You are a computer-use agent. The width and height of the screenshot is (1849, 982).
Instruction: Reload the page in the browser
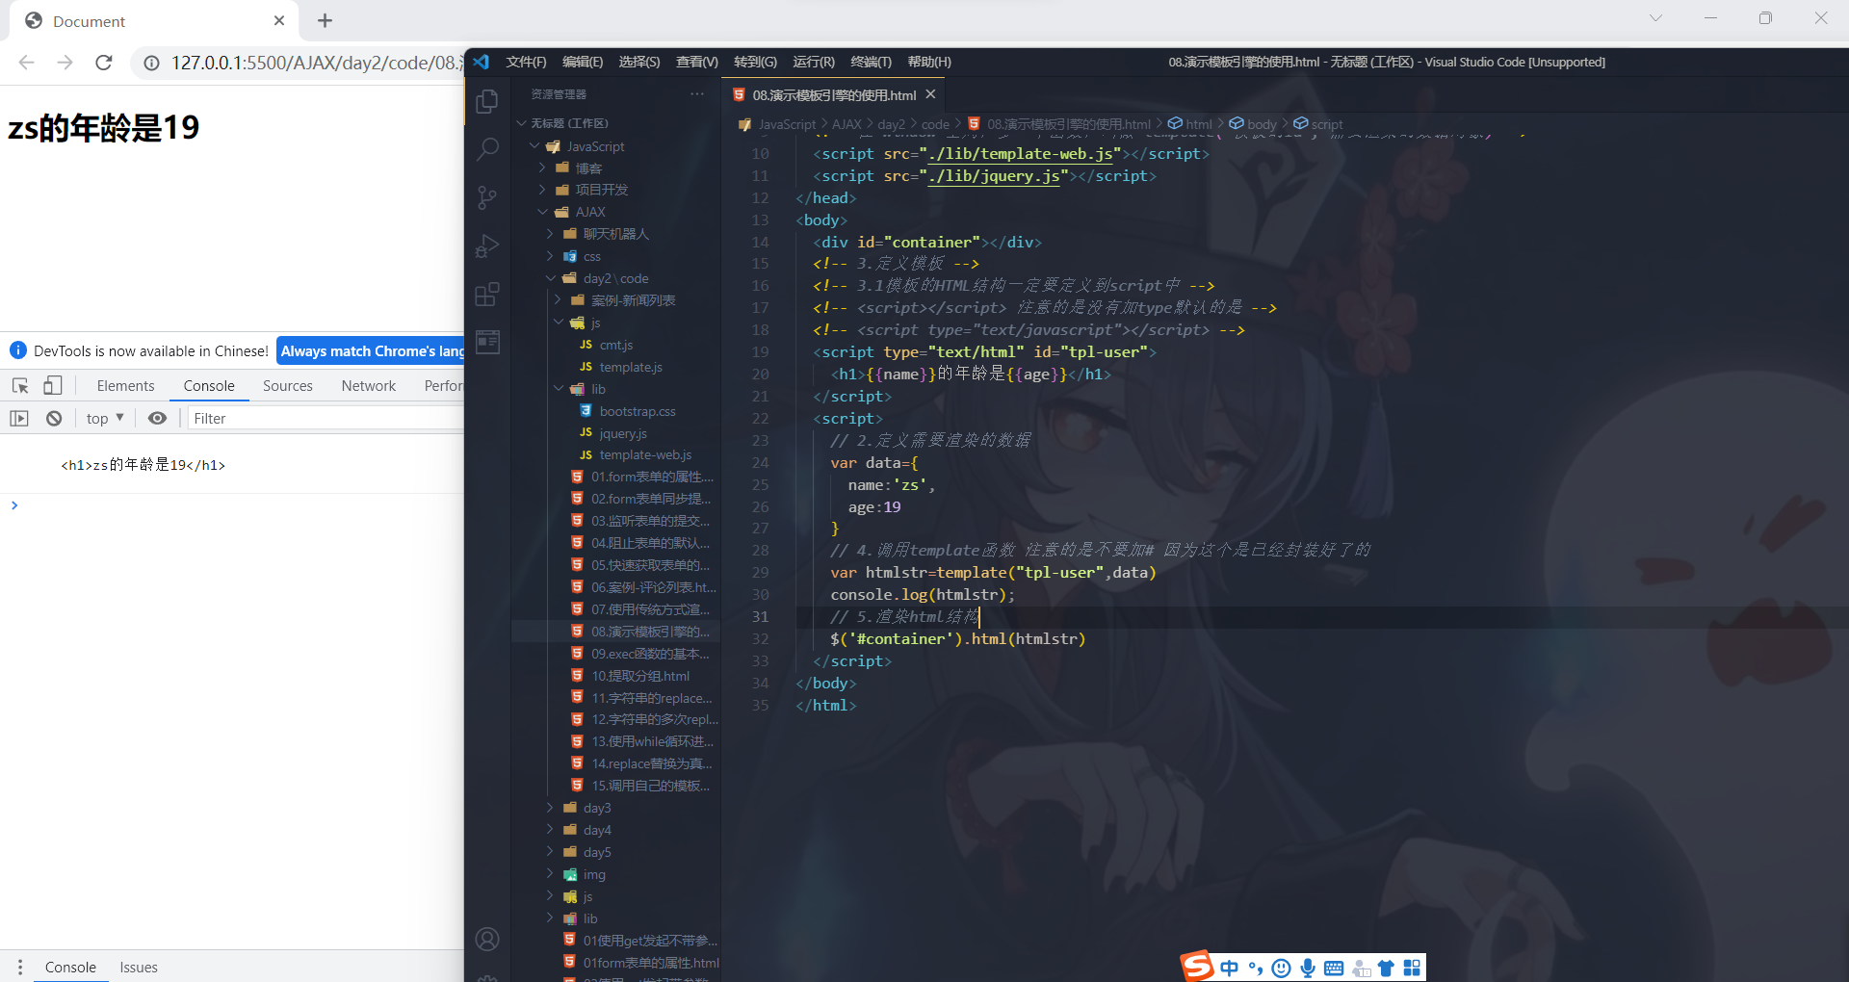point(103,63)
